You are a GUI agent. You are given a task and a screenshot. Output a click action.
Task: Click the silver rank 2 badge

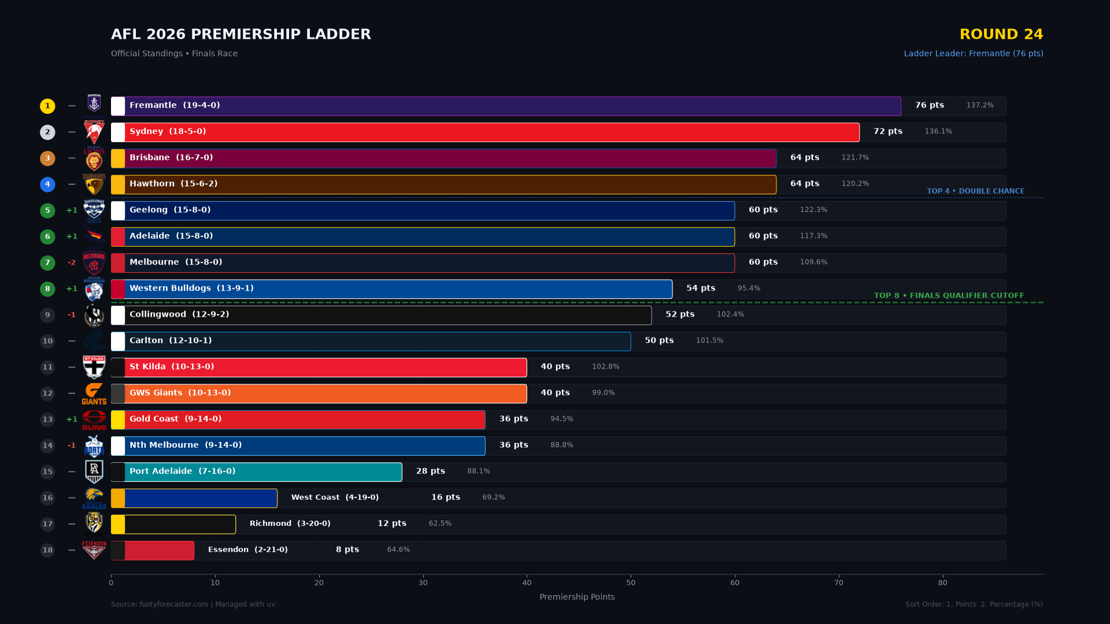pos(47,132)
